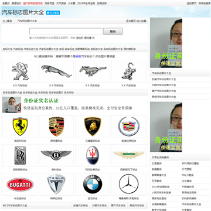Viewport: 211px width, 211px height.
Task: Open the Aston Martin wings logo
Action: coord(129,155)
